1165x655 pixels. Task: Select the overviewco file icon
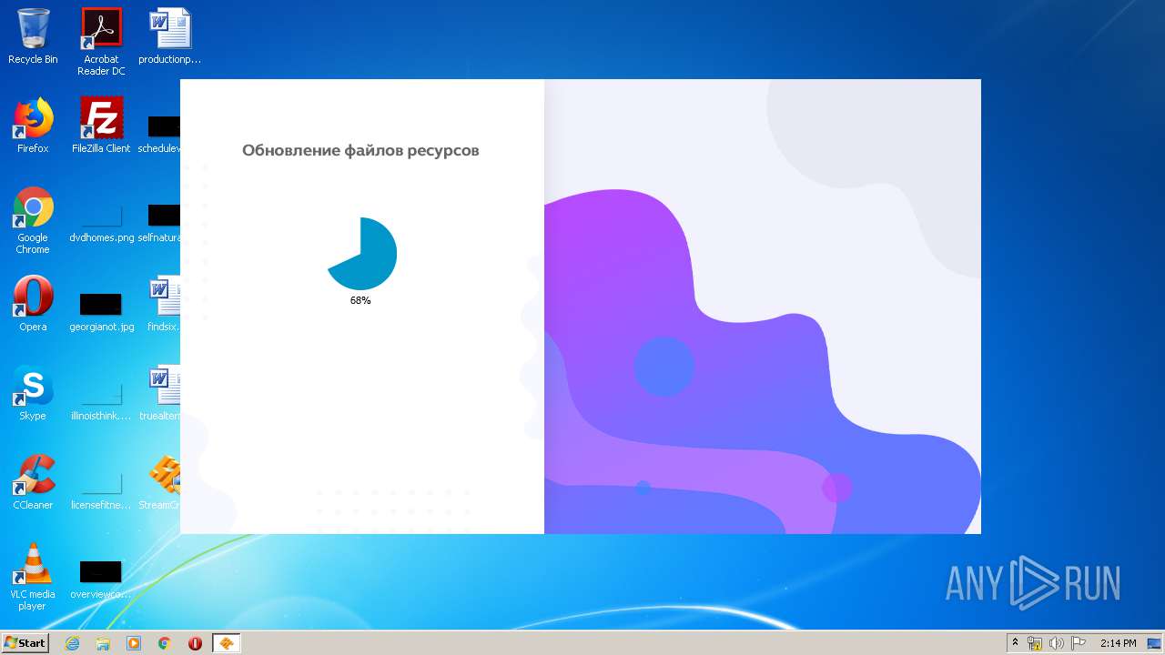tap(101, 579)
